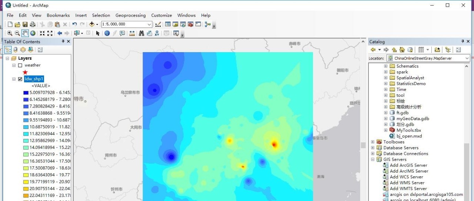This screenshot has height=201, width=474.
Task: Open the Bookmarks menu
Action: coord(58,16)
